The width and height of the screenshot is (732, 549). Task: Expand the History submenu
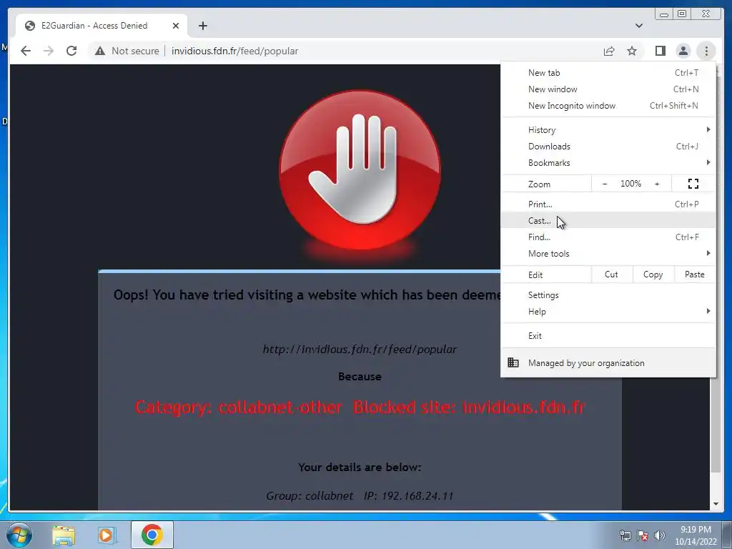(x=608, y=130)
